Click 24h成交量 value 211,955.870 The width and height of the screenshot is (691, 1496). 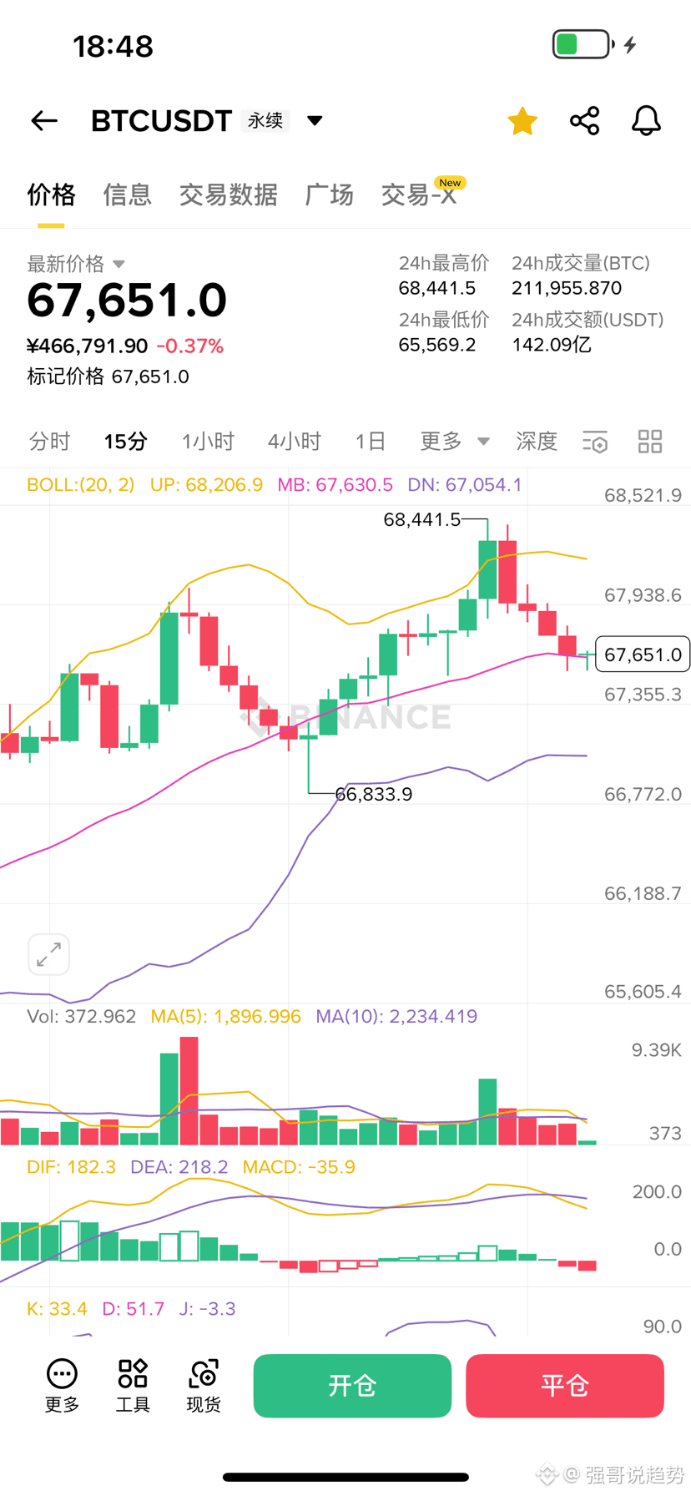(x=567, y=288)
